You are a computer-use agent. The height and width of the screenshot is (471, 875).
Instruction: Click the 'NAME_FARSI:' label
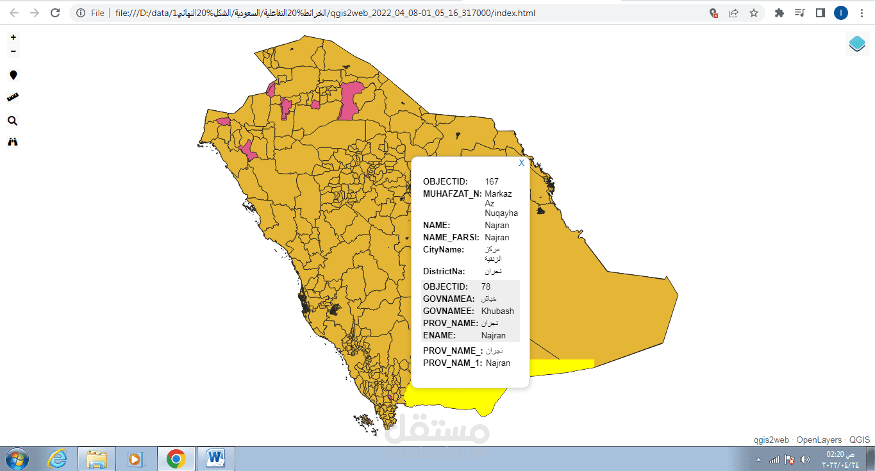(451, 237)
